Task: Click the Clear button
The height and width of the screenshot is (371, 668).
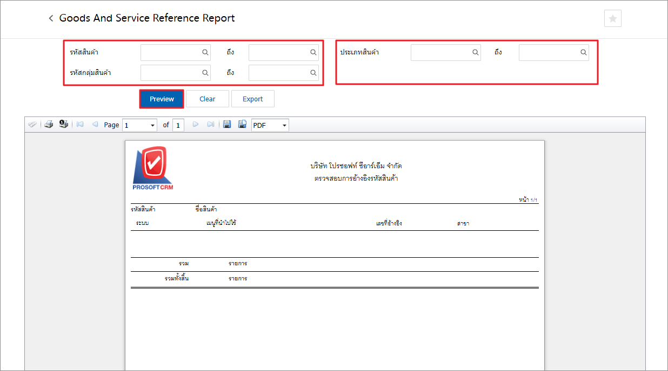Action: tap(208, 99)
